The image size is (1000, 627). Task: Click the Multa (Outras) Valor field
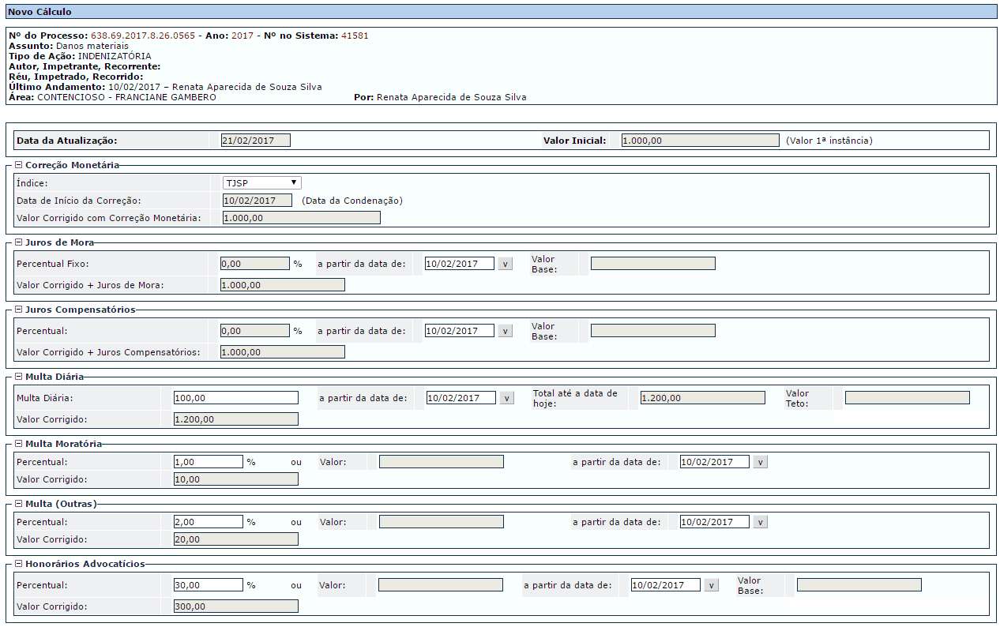pyautogui.click(x=442, y=522)
